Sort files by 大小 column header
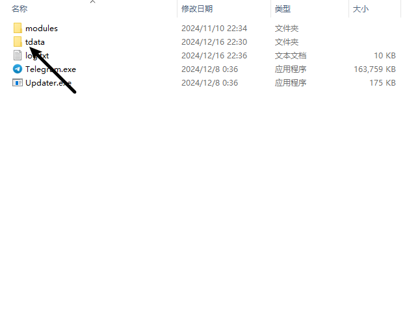Screen dimensions: 420x314 pos(361,9)
